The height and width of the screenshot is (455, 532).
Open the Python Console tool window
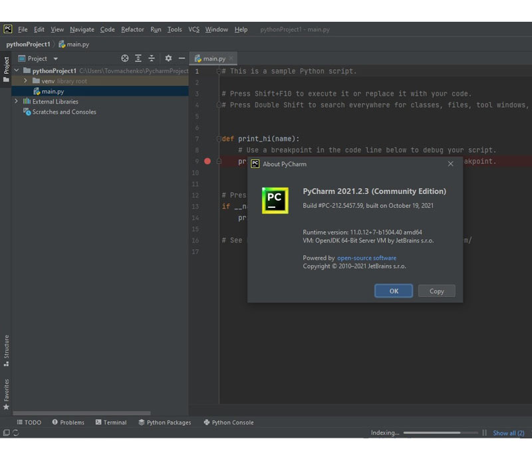(x=229, y=422)
